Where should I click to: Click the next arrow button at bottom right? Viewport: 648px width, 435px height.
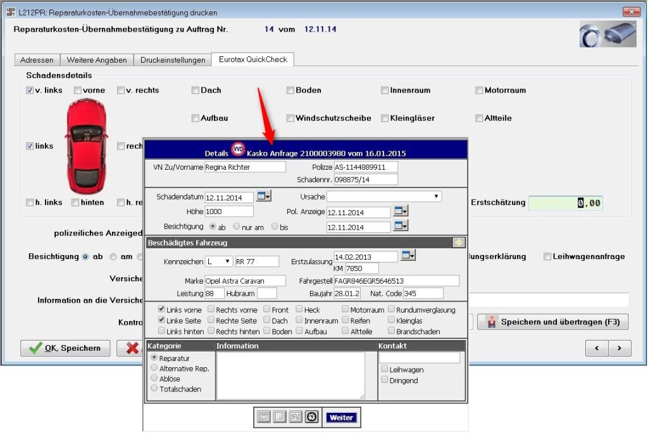[x=620, y=348]
